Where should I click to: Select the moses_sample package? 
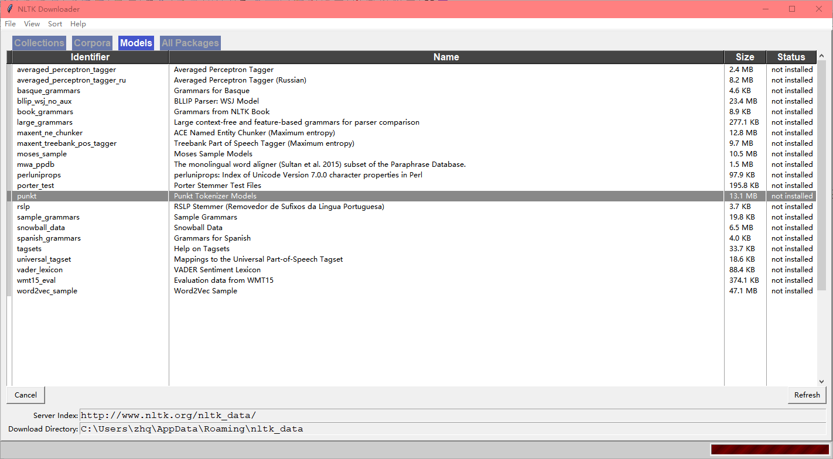coord(42,154)
